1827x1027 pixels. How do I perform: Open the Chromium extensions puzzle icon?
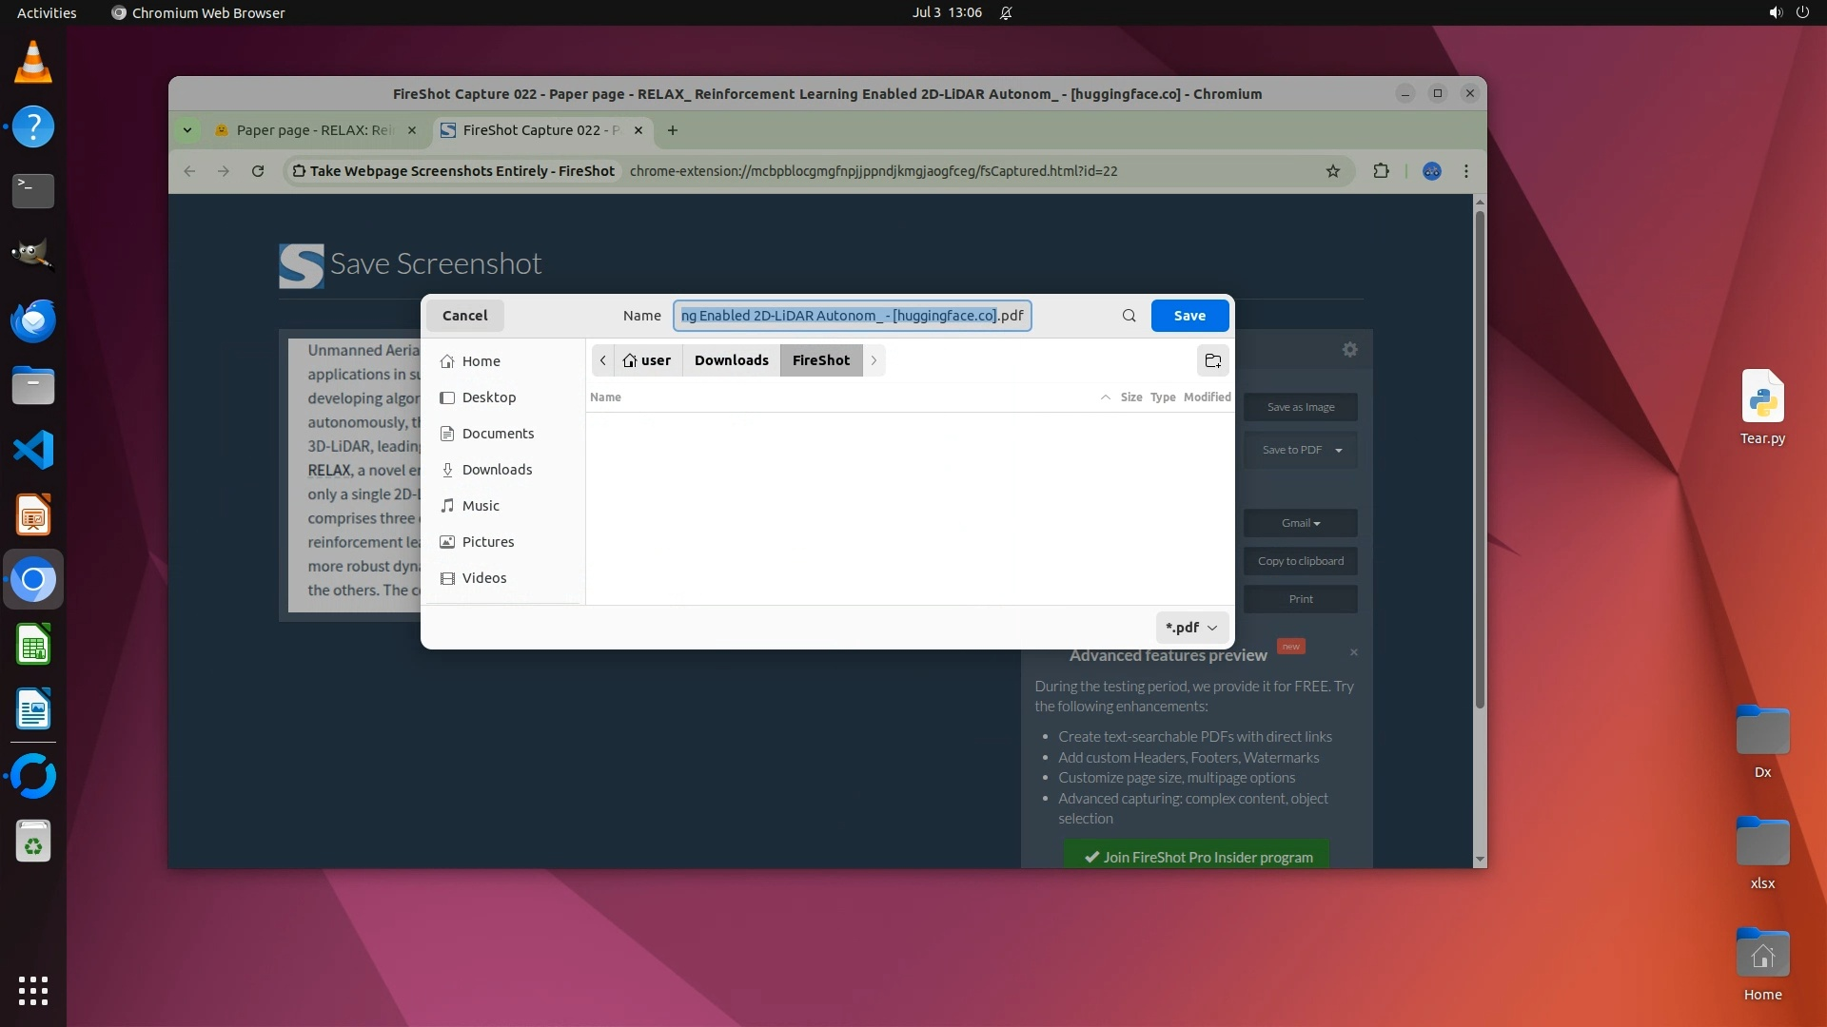tap(1381, 171)
